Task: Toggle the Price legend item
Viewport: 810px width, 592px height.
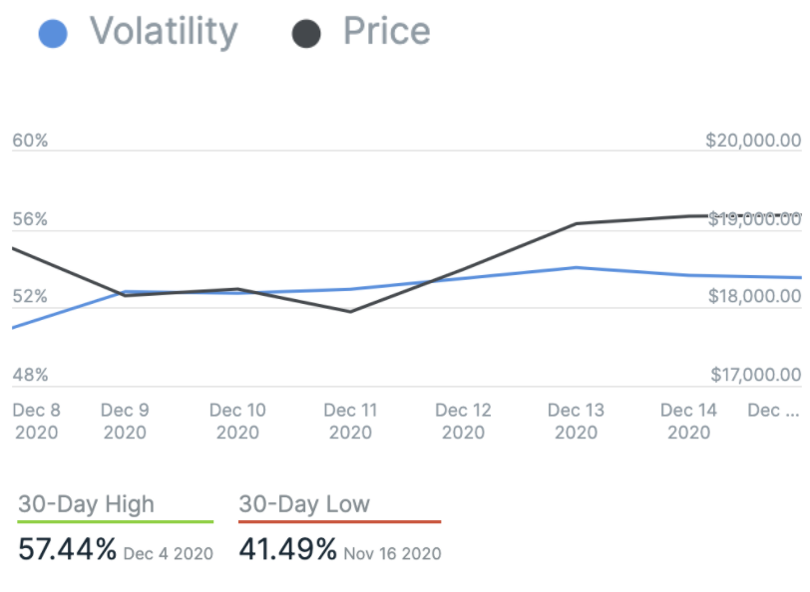Action: tap(386, 32)
